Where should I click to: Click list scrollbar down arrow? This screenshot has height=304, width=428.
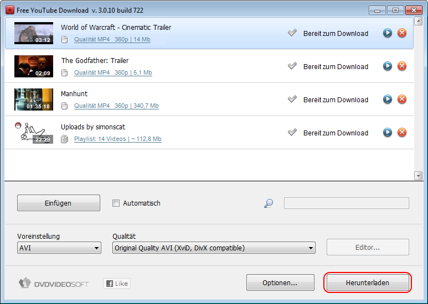[x=418, y=176]
